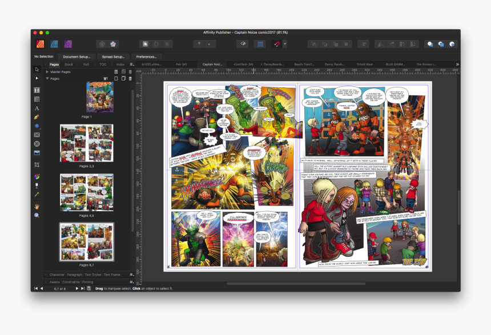Select the Pages 2,3 spread thumbnail
The image size is (491, 335).
87,143
